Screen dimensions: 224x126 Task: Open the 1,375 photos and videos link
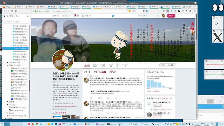[60, 113]
